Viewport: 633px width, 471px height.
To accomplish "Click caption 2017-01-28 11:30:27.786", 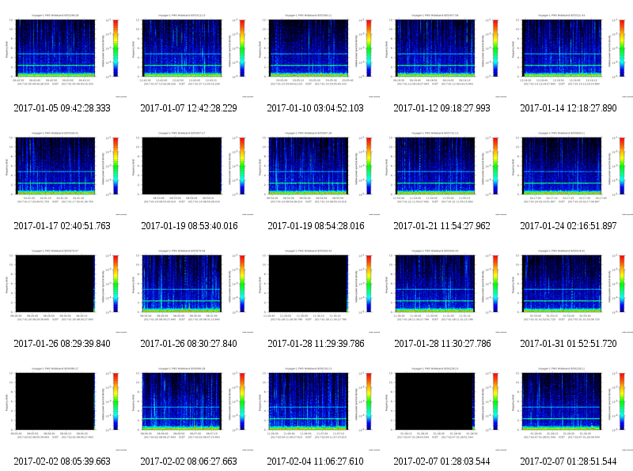I will point(442,344).
